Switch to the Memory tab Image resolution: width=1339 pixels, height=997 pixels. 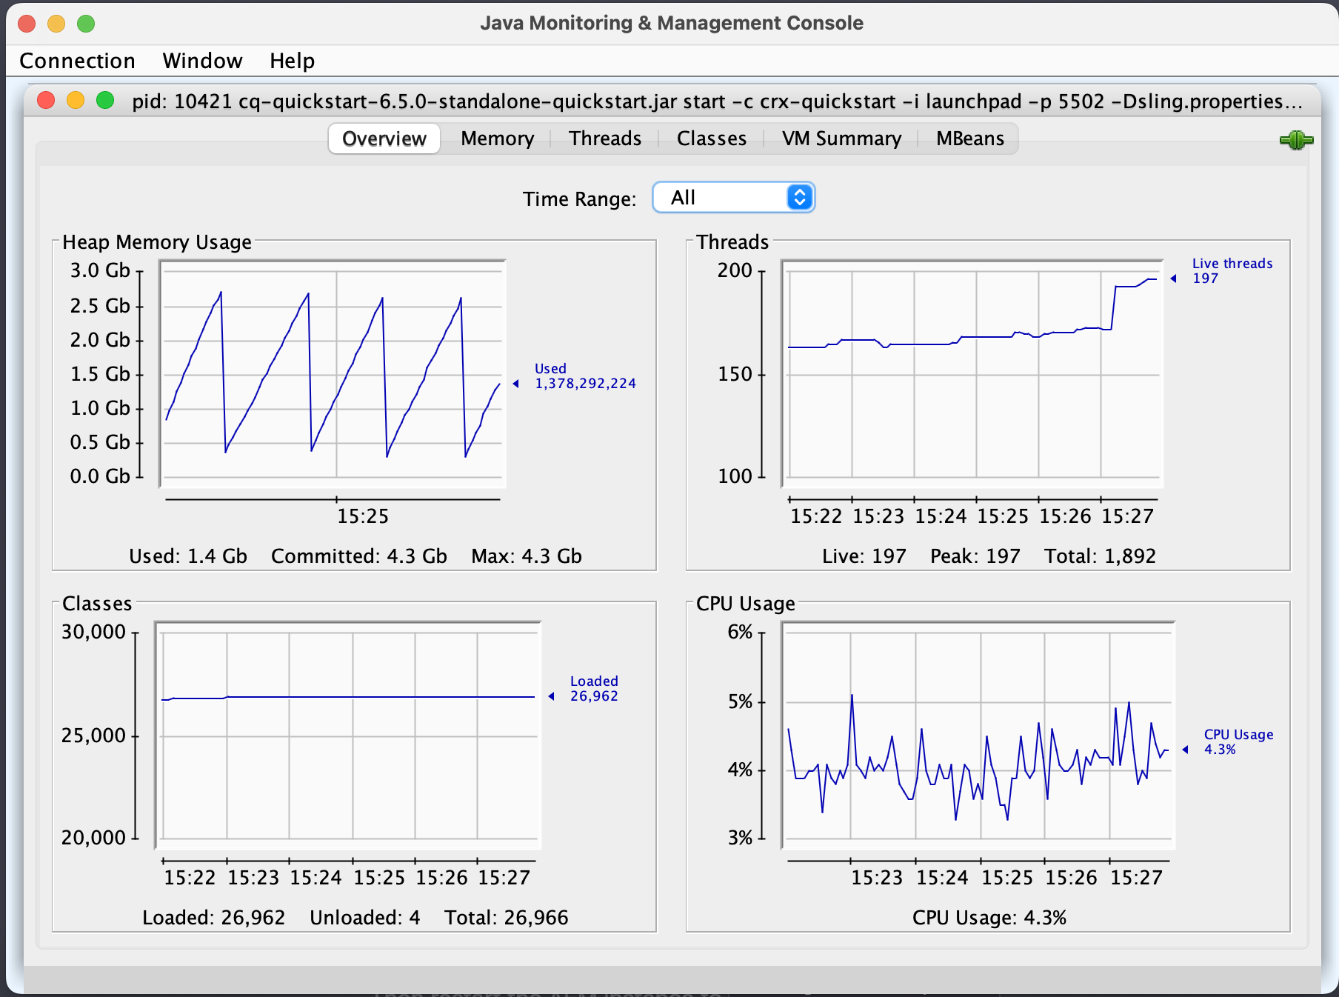(x=496, y=138)
